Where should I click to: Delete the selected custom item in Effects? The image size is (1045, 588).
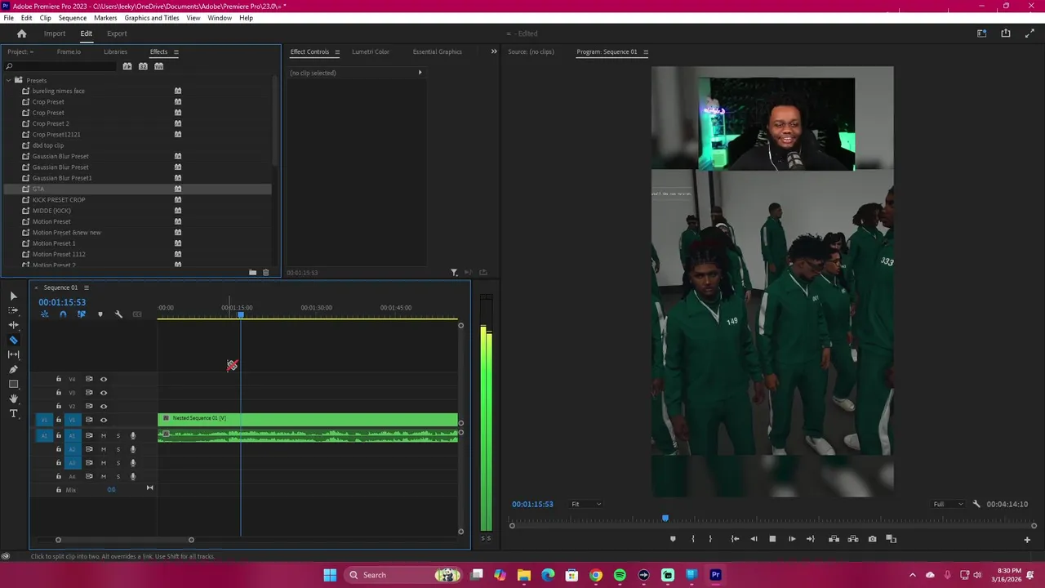[x=265, y=273]
